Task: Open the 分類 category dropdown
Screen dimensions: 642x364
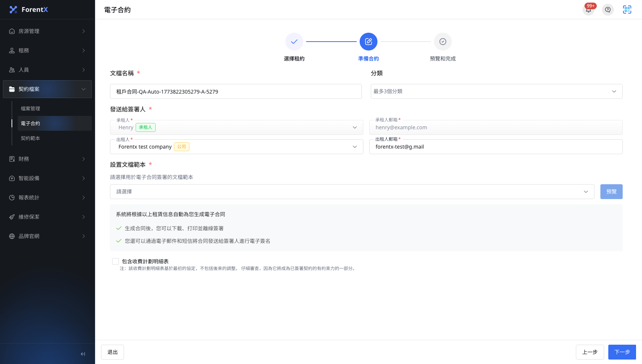Action: 496,91
